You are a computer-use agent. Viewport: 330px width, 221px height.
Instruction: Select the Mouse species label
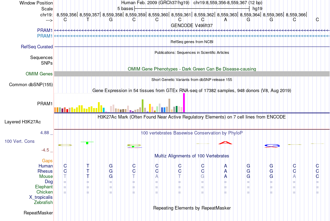[x=46, y=177]
